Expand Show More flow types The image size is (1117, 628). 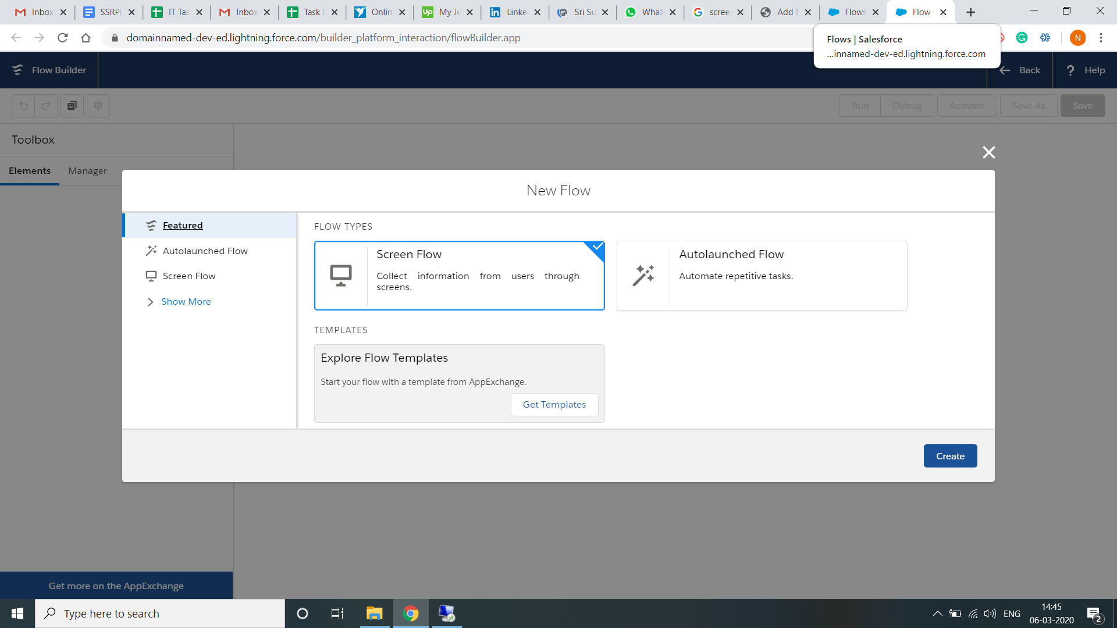(x=185, y=301)
